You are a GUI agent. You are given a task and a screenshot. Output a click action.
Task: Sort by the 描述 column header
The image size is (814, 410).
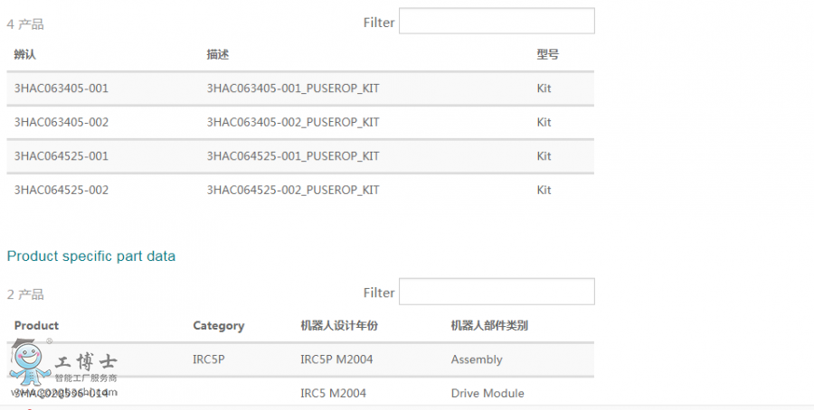coord(217,55)
